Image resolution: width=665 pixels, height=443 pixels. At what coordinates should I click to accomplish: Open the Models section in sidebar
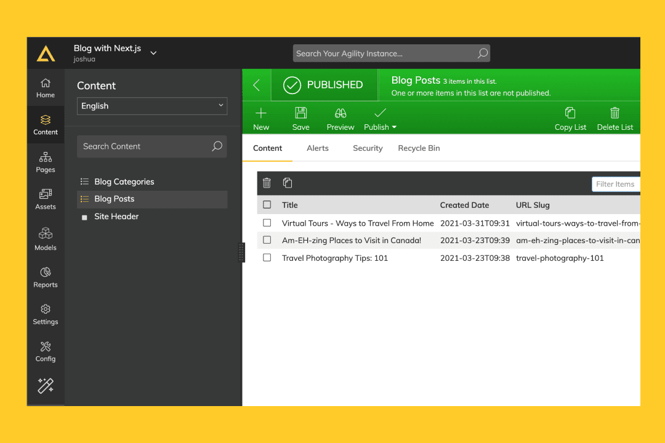46,239
